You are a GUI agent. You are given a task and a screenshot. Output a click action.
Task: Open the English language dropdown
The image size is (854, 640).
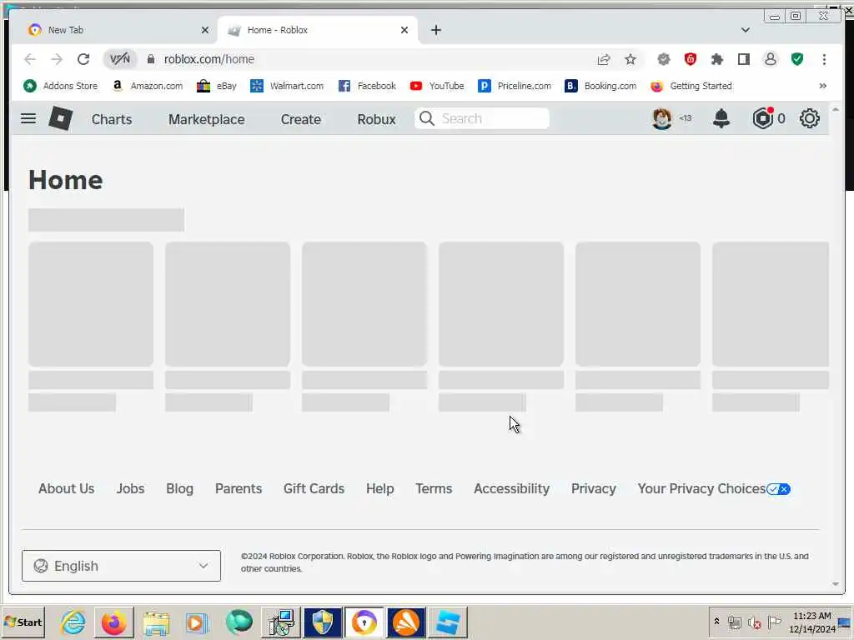click(121, 566)
